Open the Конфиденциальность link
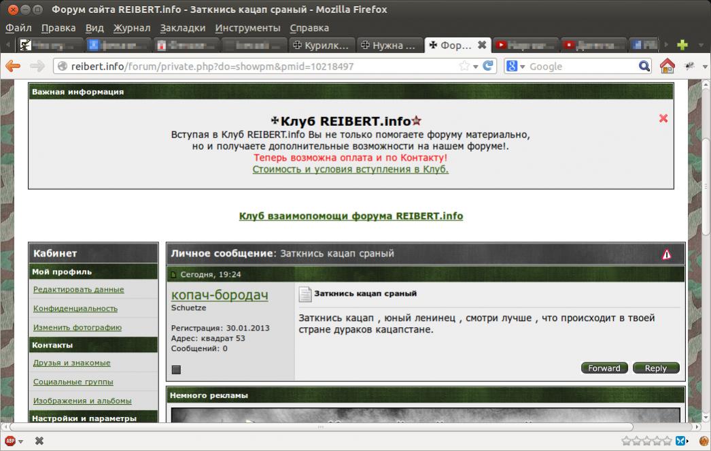The width and height of the screenshot is (711, 451). tap(75, 309)
